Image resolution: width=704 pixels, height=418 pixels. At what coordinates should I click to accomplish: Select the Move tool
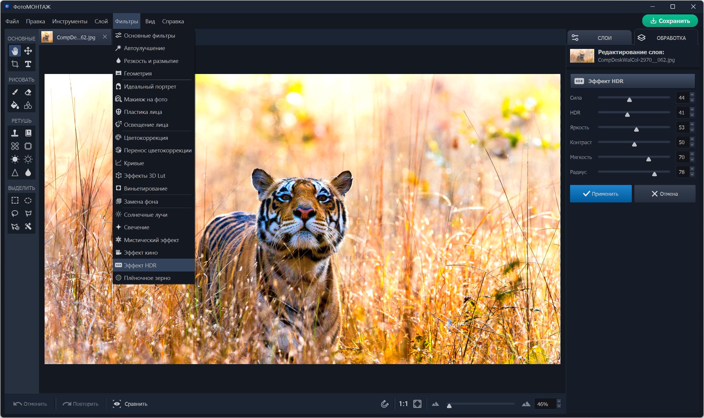pos(28,51)
